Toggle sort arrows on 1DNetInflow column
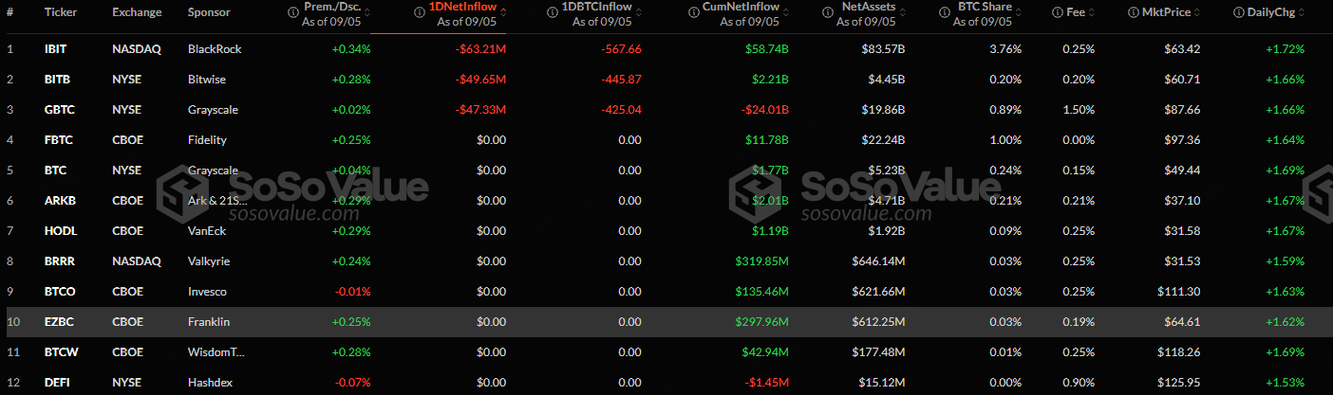The height and width of the screenshot is (395, 1333). click(x=503, y=12)
